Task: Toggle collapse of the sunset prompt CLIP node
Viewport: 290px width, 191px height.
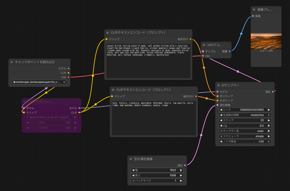Action: tap(108, 33)
